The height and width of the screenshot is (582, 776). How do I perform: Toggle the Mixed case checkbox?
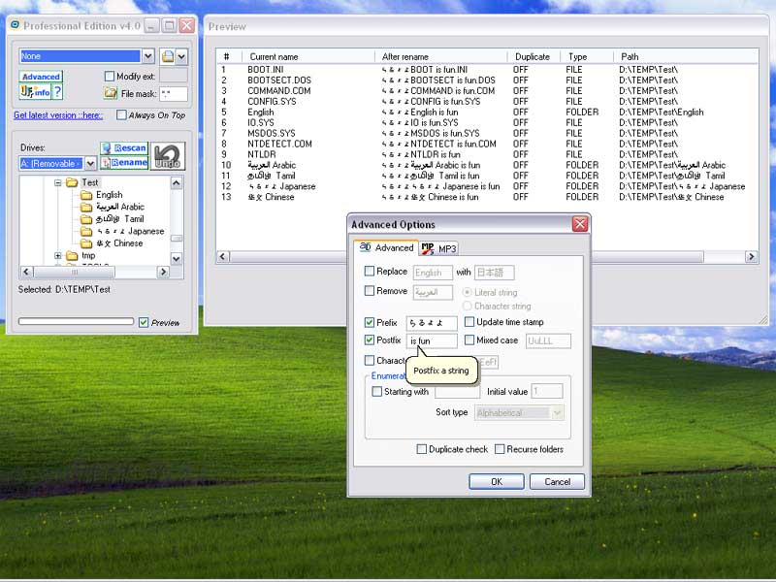click(x=469, y=340)
